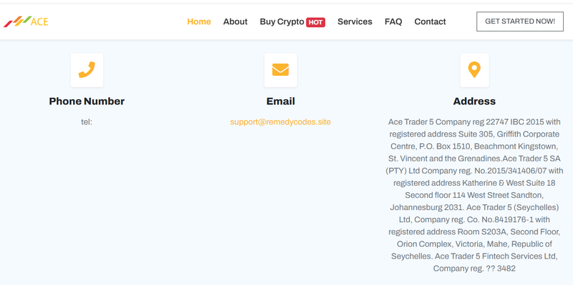
Task: Open the FAQ page
Action: (x=393, y=21)
